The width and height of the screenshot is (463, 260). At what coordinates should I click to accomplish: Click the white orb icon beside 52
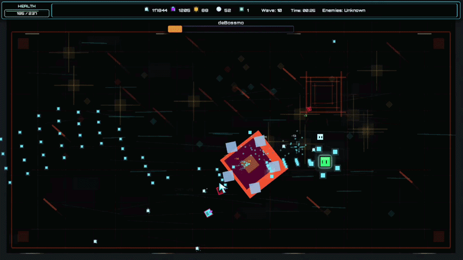point(219,9)
